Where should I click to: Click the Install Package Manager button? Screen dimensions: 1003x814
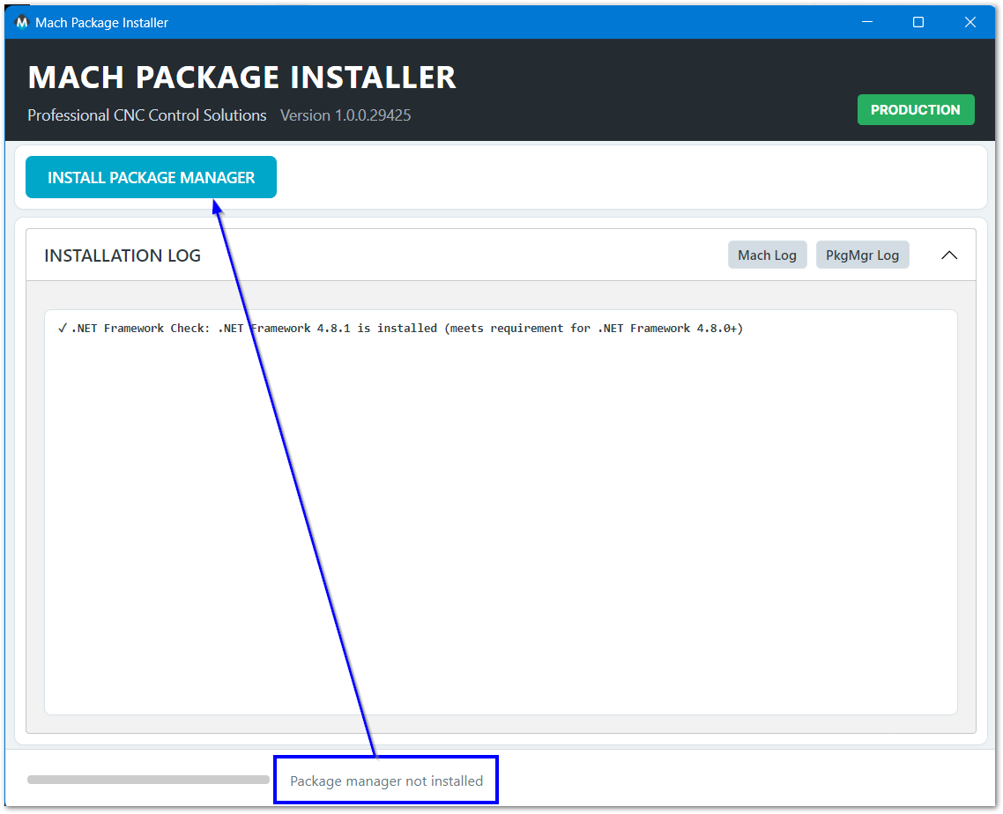[151, 177]
